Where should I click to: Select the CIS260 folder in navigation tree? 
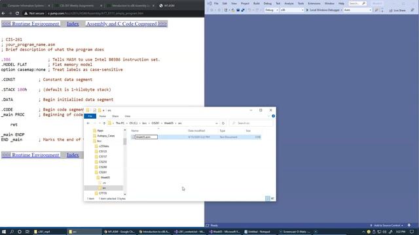(x=103, y=167)
